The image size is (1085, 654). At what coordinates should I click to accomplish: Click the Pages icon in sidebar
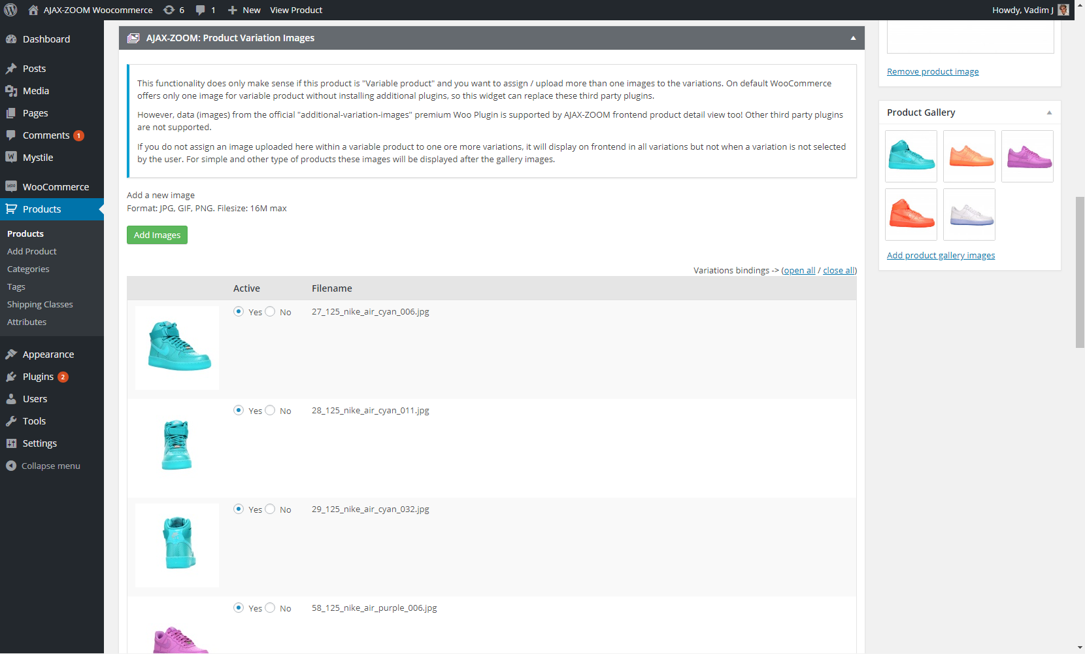(11, 113)
